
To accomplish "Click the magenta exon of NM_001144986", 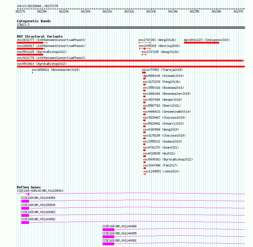I will (108, 230).
